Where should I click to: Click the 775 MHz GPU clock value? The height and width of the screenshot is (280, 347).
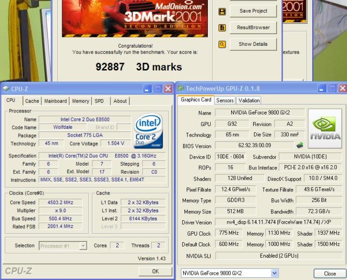(229, 233)
